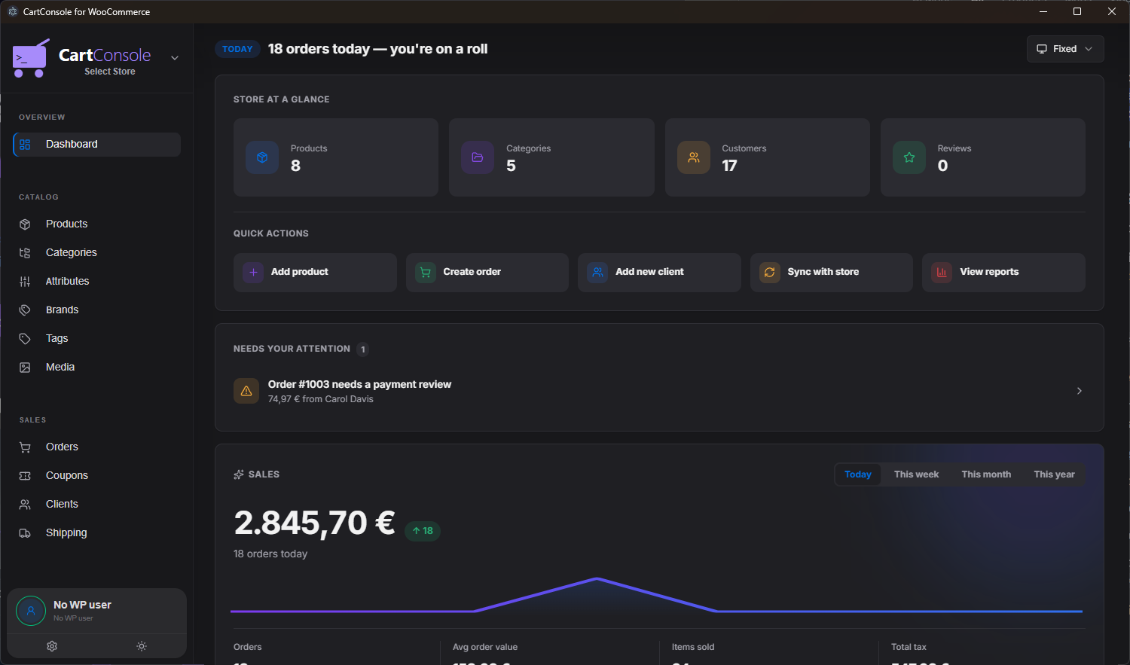Viewport: 1130px width, 665px height.
Task: Click the Add new client button
Action: 659,272
